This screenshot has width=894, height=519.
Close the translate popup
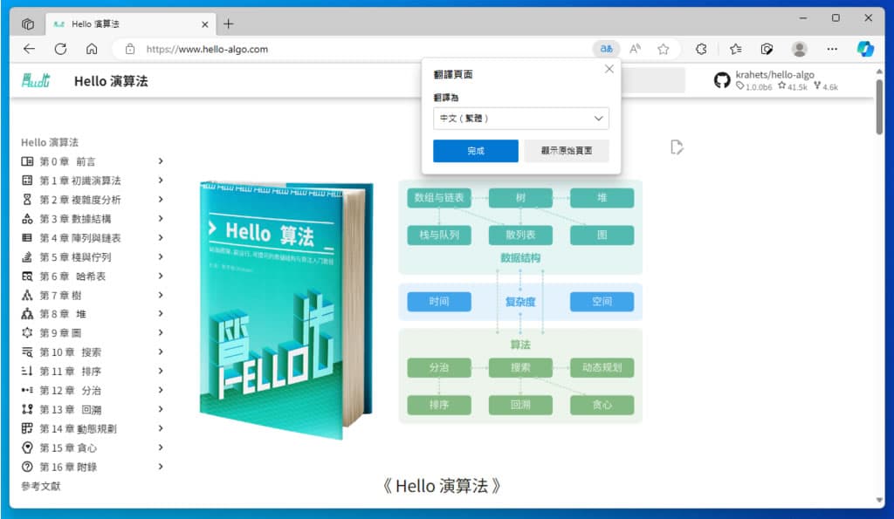[609, 69]
